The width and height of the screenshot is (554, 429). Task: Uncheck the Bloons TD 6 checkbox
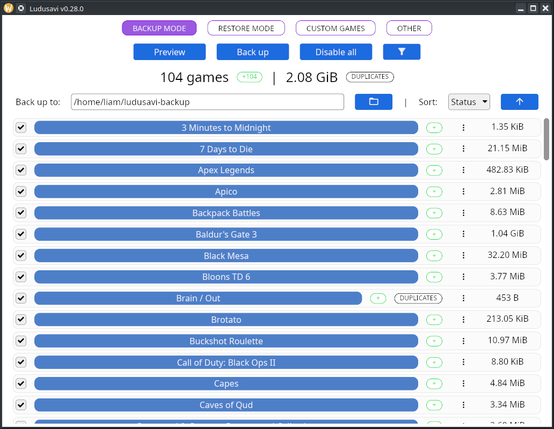pos(21,277)
